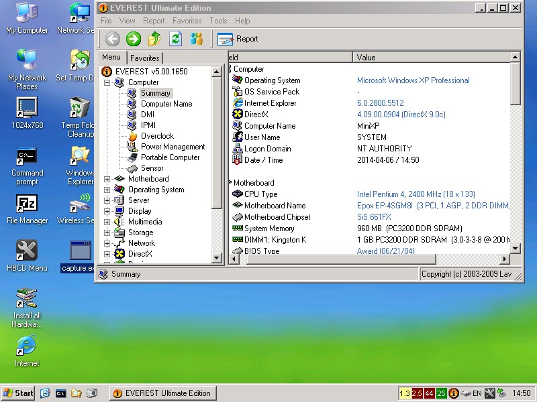Select EVEREST v5.00.1650 root tree item
537x402 pixels.
coord(152,72)
